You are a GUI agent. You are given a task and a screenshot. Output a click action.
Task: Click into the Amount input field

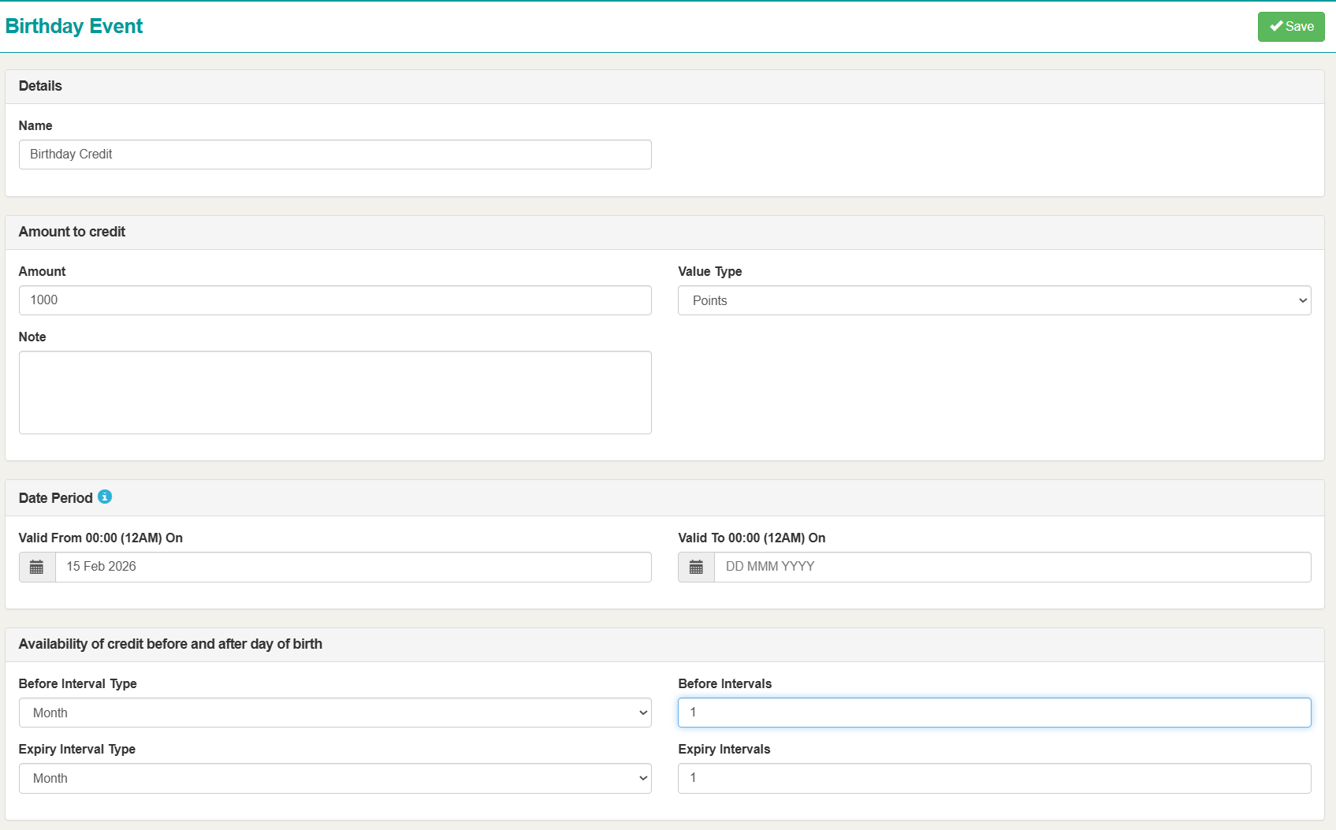pyautogui.click(x=335, y=300)
